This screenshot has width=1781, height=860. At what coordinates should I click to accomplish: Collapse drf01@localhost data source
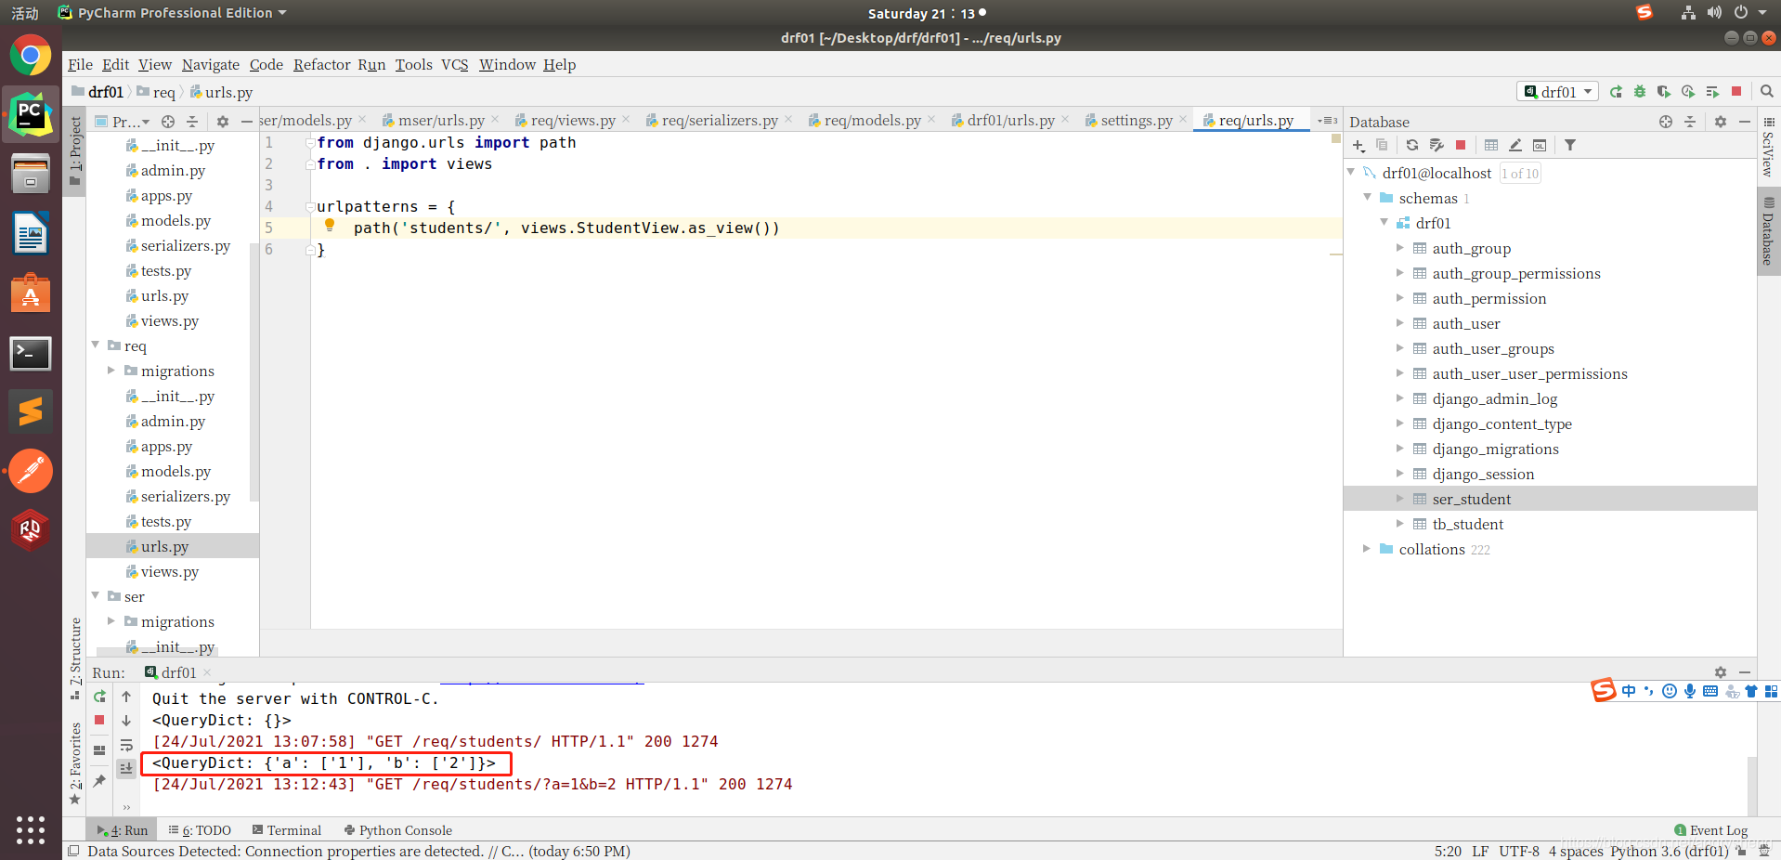(1351, 173)
